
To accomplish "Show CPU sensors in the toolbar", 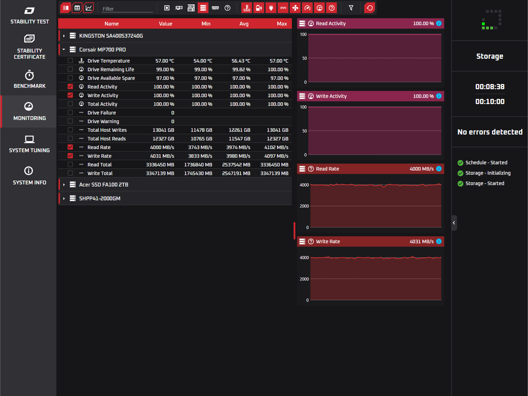I will coord(167,8).
